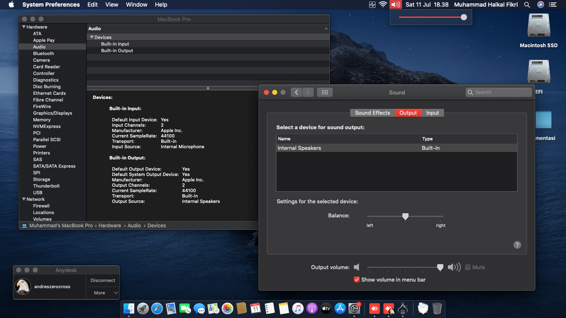Open FaceTime from the Dock
The width and height of the screenshot is (566, 318).
[185, 308]
